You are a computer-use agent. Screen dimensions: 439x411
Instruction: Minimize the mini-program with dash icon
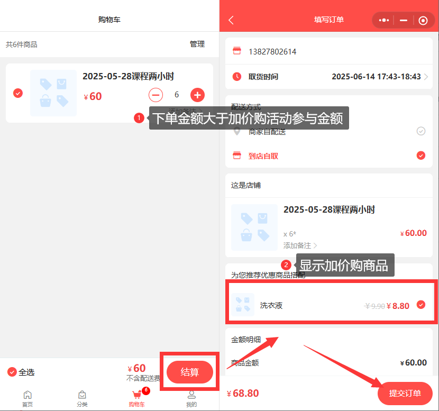coord(404,20)
